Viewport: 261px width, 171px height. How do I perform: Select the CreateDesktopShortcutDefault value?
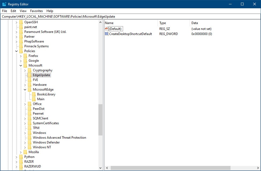[130, 34]
